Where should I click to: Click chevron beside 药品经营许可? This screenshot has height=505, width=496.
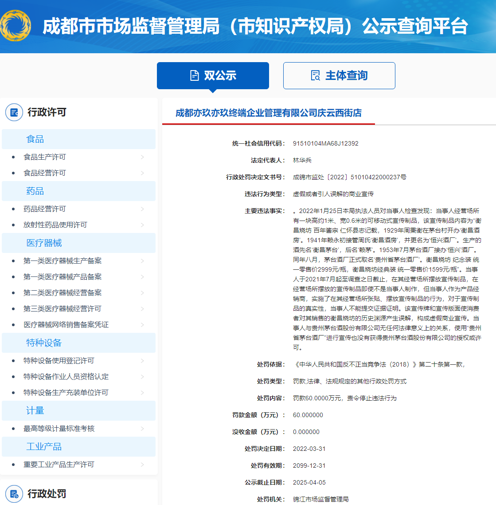[x=142, y=209]
